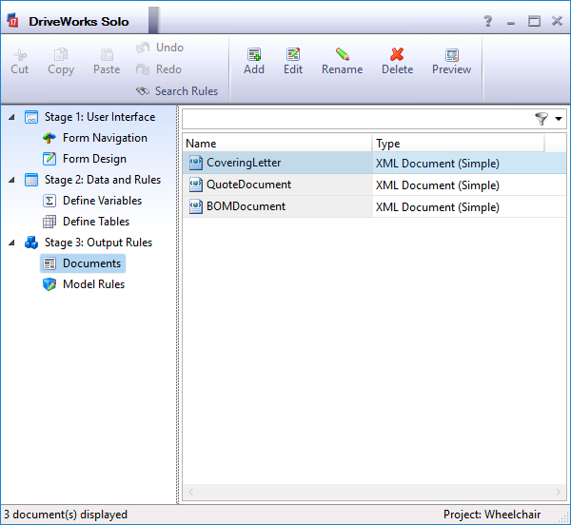Rename the selected document
571x525 pixels.
click(x=343, y=61)
